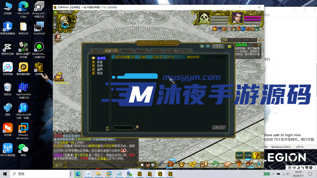
Task: Click the search input field in the trade panel
Action: pos(123,127)
